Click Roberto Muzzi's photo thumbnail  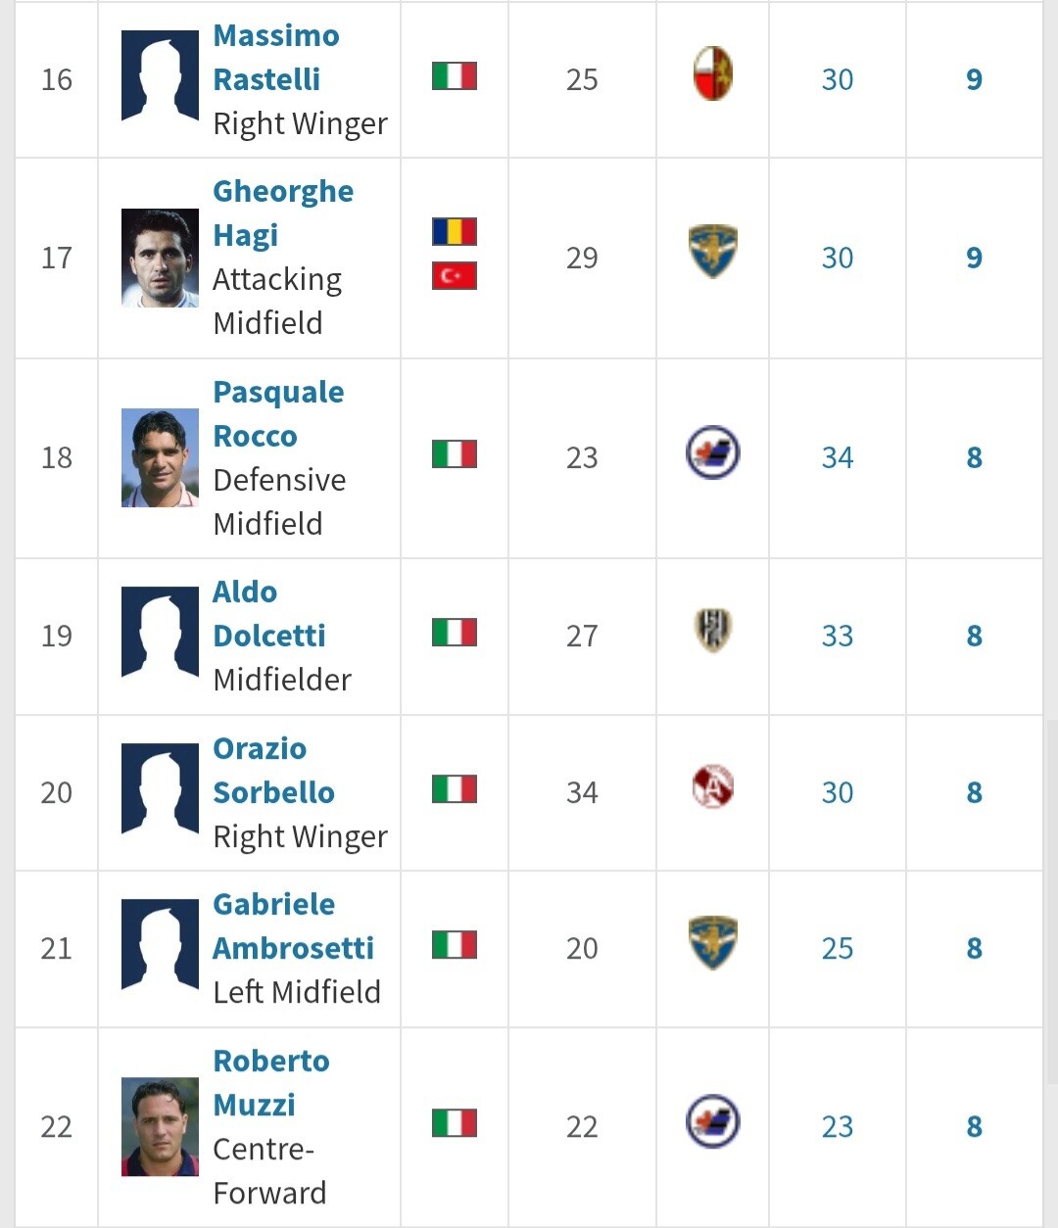(160, 1126)
